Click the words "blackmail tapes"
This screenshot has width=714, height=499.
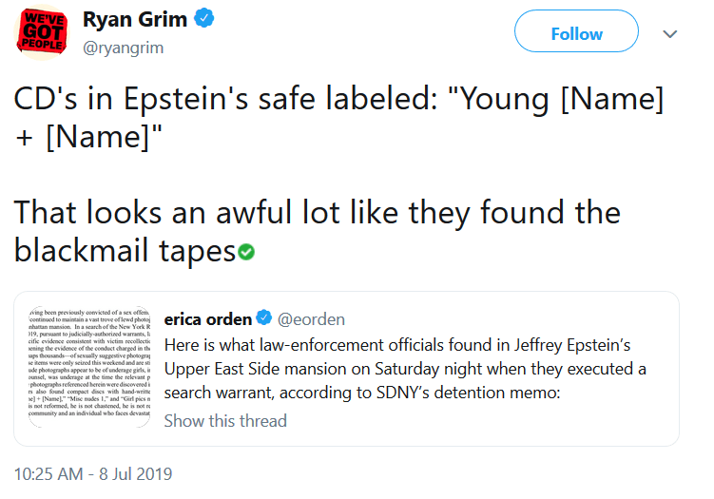tap(125, 250)
